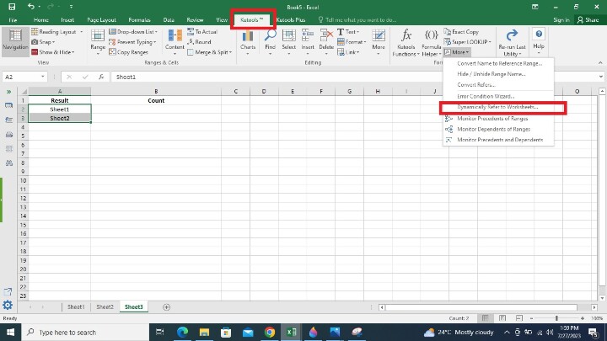Open the Home ribbon tab
The image size is (607, 341).
pos(40,19)
